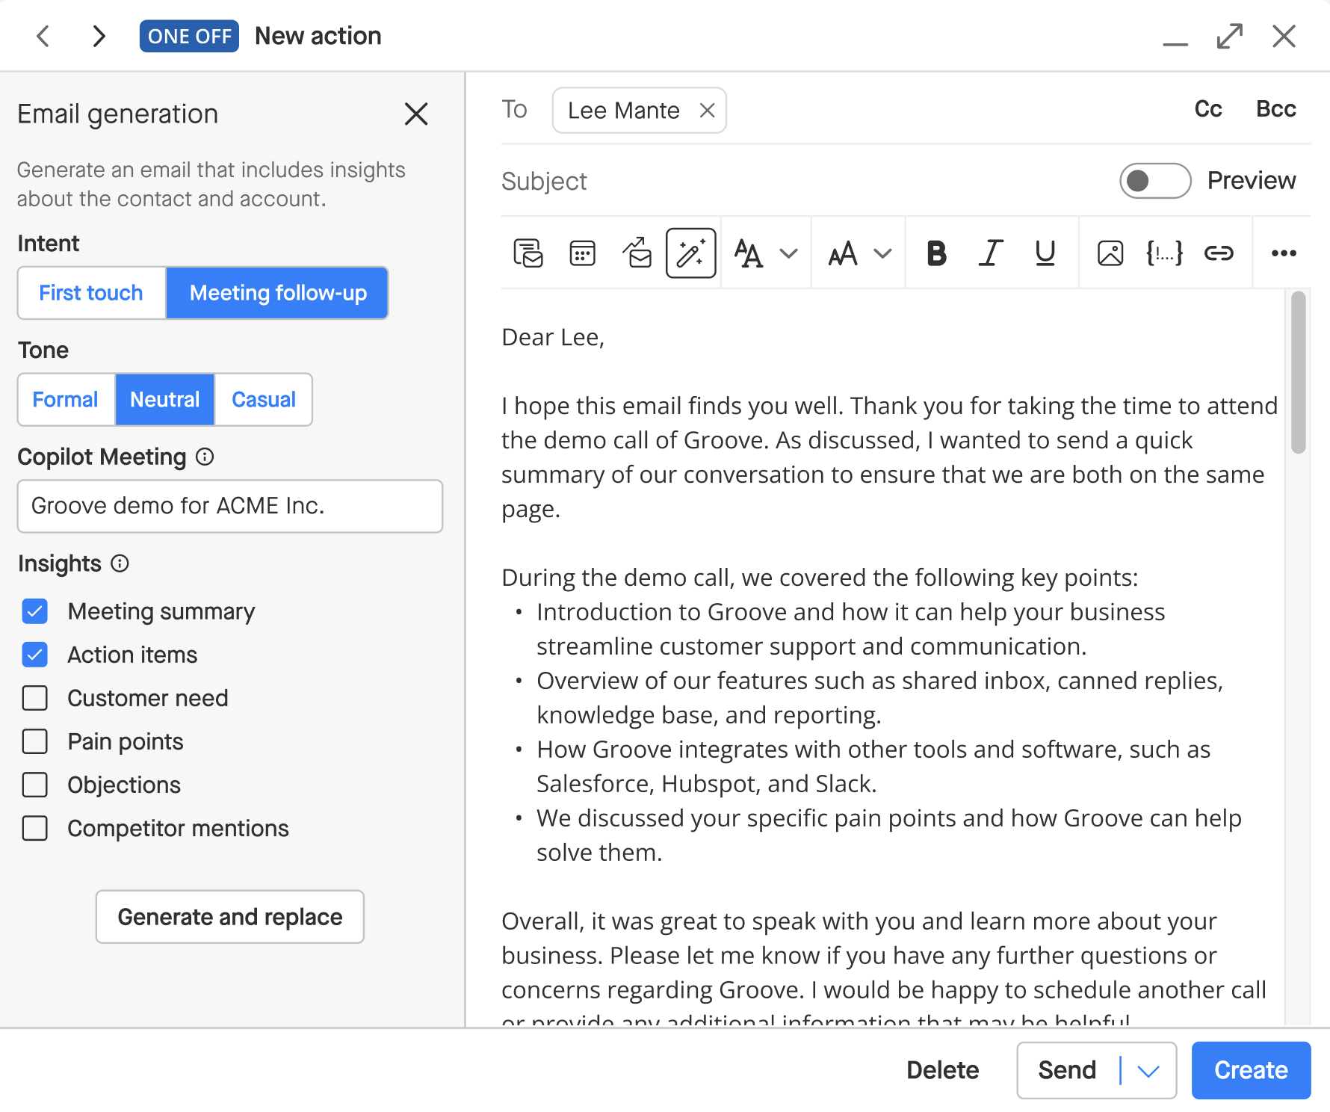Click the Create button
This screenshot has height=1112, width=1330.
(x=1250, y=1070)
